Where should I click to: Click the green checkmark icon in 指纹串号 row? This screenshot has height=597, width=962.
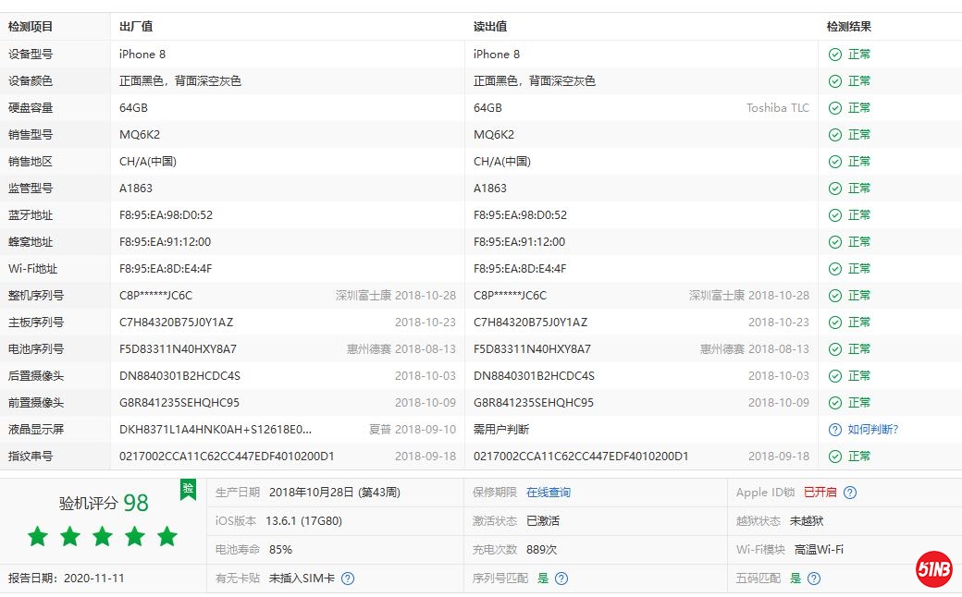(835, 457)
